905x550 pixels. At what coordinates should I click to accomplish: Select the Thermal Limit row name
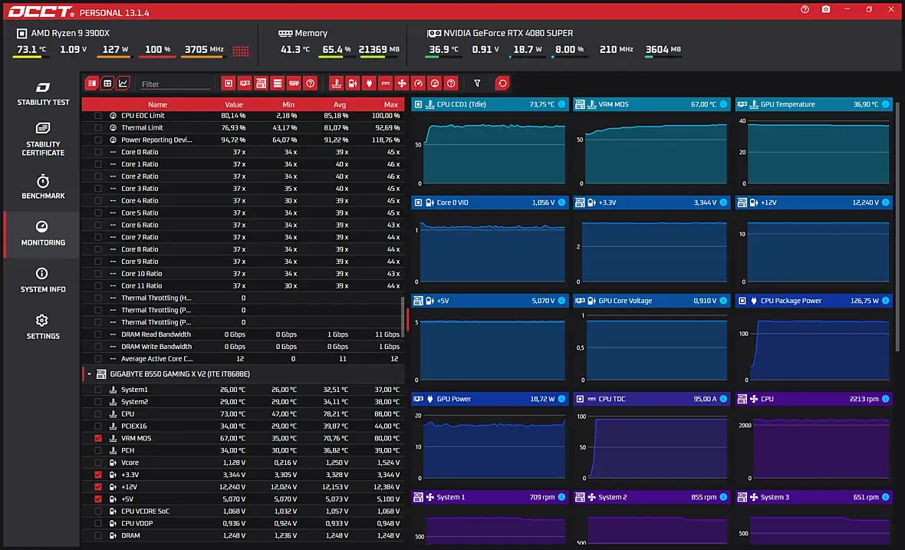click(142, 127)
